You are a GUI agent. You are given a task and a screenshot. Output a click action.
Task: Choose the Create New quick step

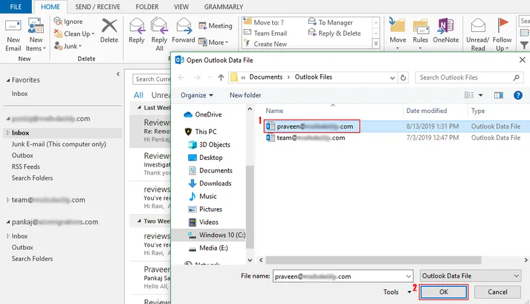pyautogui.click(x=266, y=44)
